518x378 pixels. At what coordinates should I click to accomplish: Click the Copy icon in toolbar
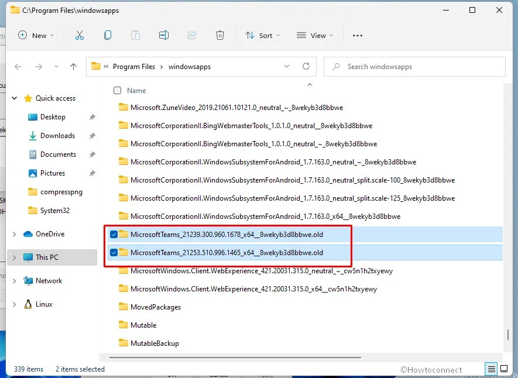click(x=107, y=35)
